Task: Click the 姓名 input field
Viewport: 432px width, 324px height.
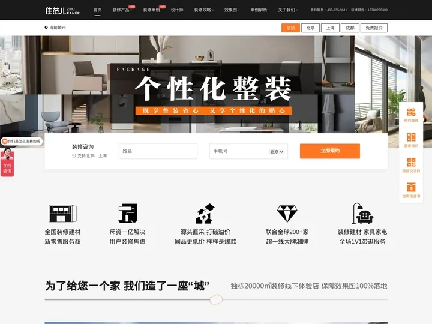Action: click(158, 151)
